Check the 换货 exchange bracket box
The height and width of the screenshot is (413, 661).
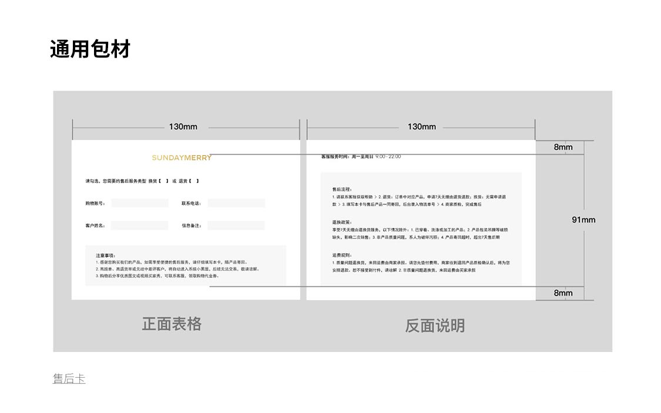click(x=163, y=181)
